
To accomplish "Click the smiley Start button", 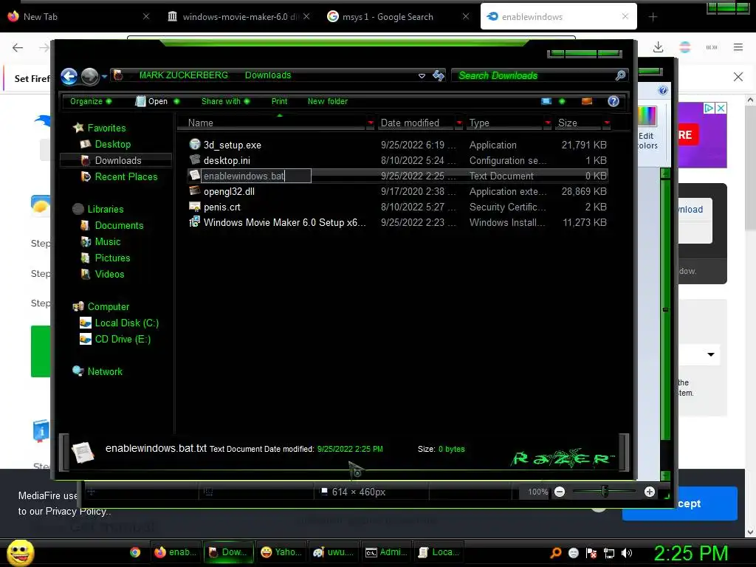I will [x=20, y=552].
